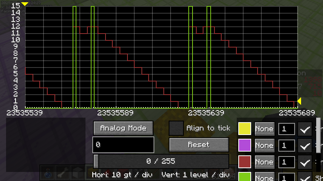Screen dimensions: 323x181
Task: Click the yellow trigger marker above the graph
Action: [x=25, y=4]
